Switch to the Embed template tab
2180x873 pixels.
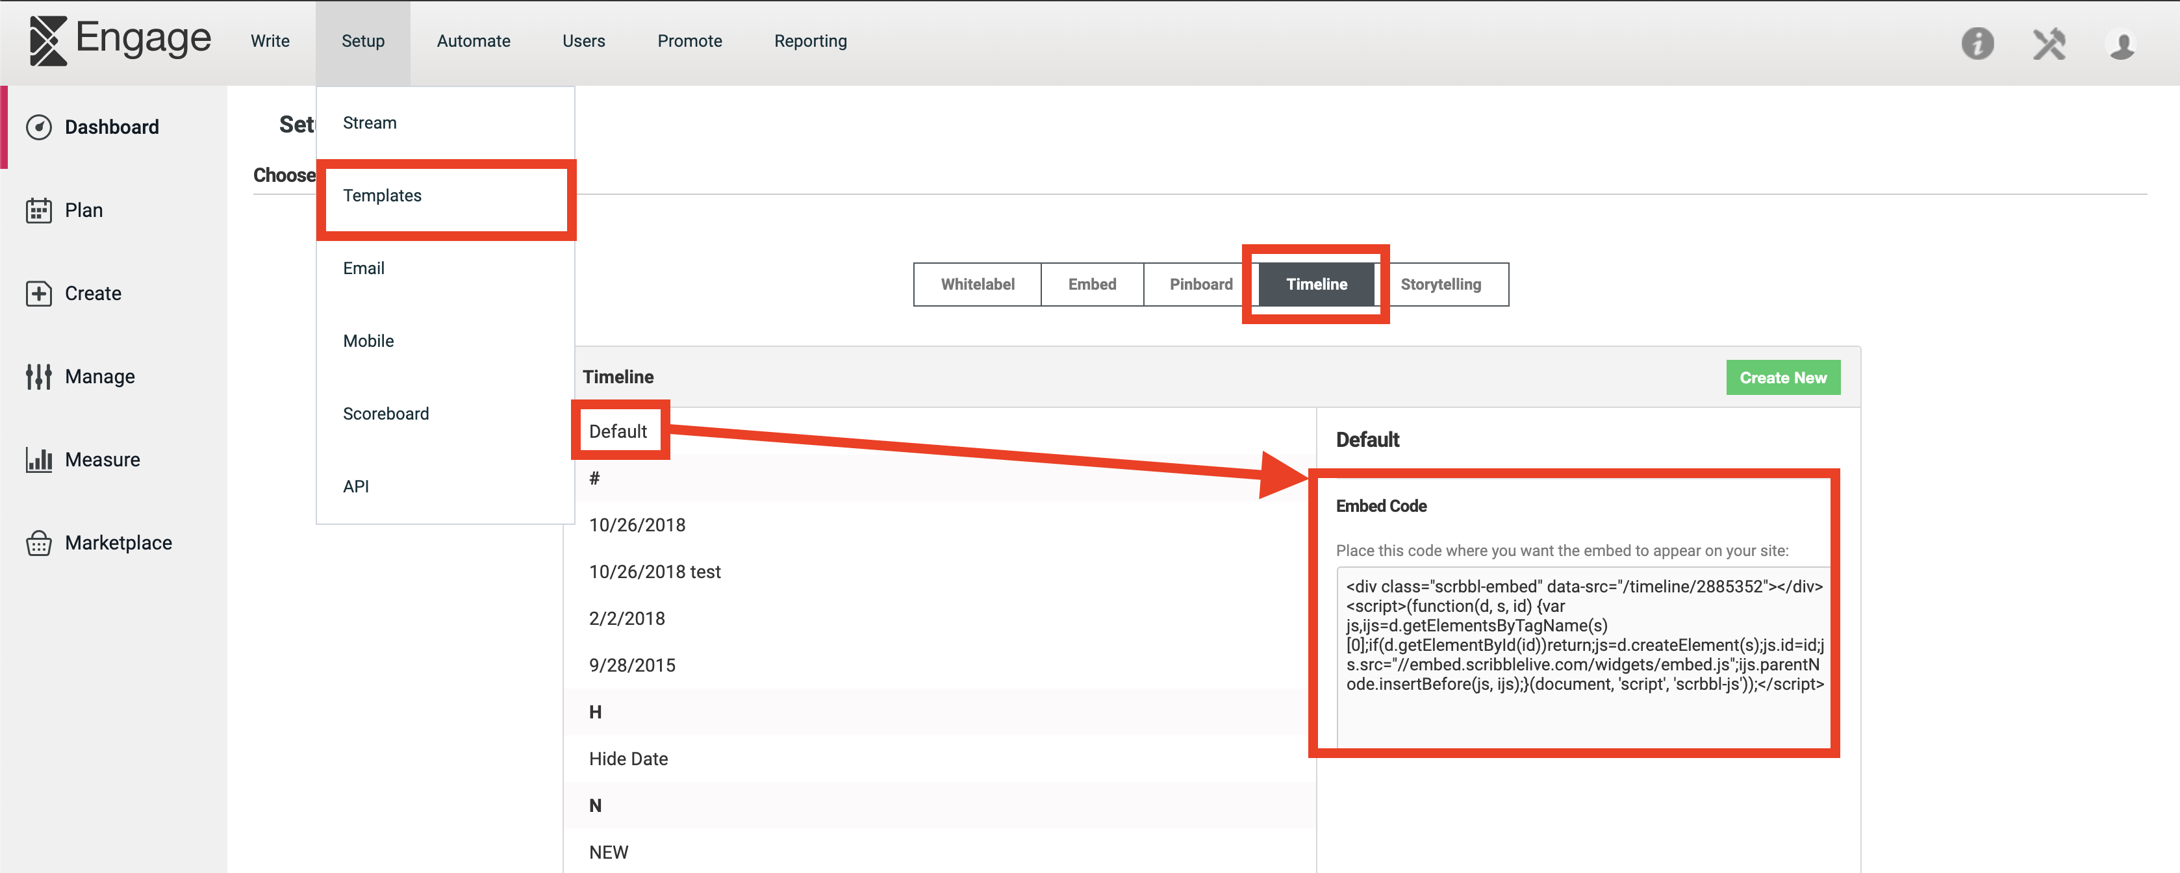pos(1092,285)
